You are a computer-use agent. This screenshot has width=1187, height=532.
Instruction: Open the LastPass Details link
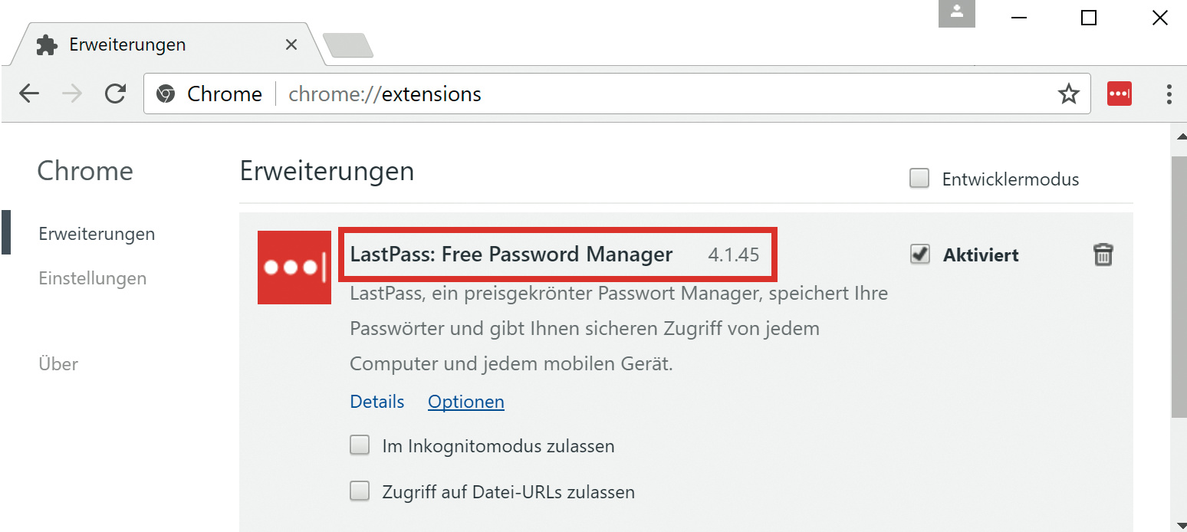pyautogui.click(x=376, y=402)
